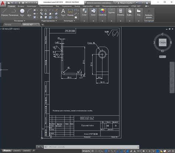Switch to the Вставка ribbon tab
The height and width of the screenshot is (153, 175).
tap(21, 6)
